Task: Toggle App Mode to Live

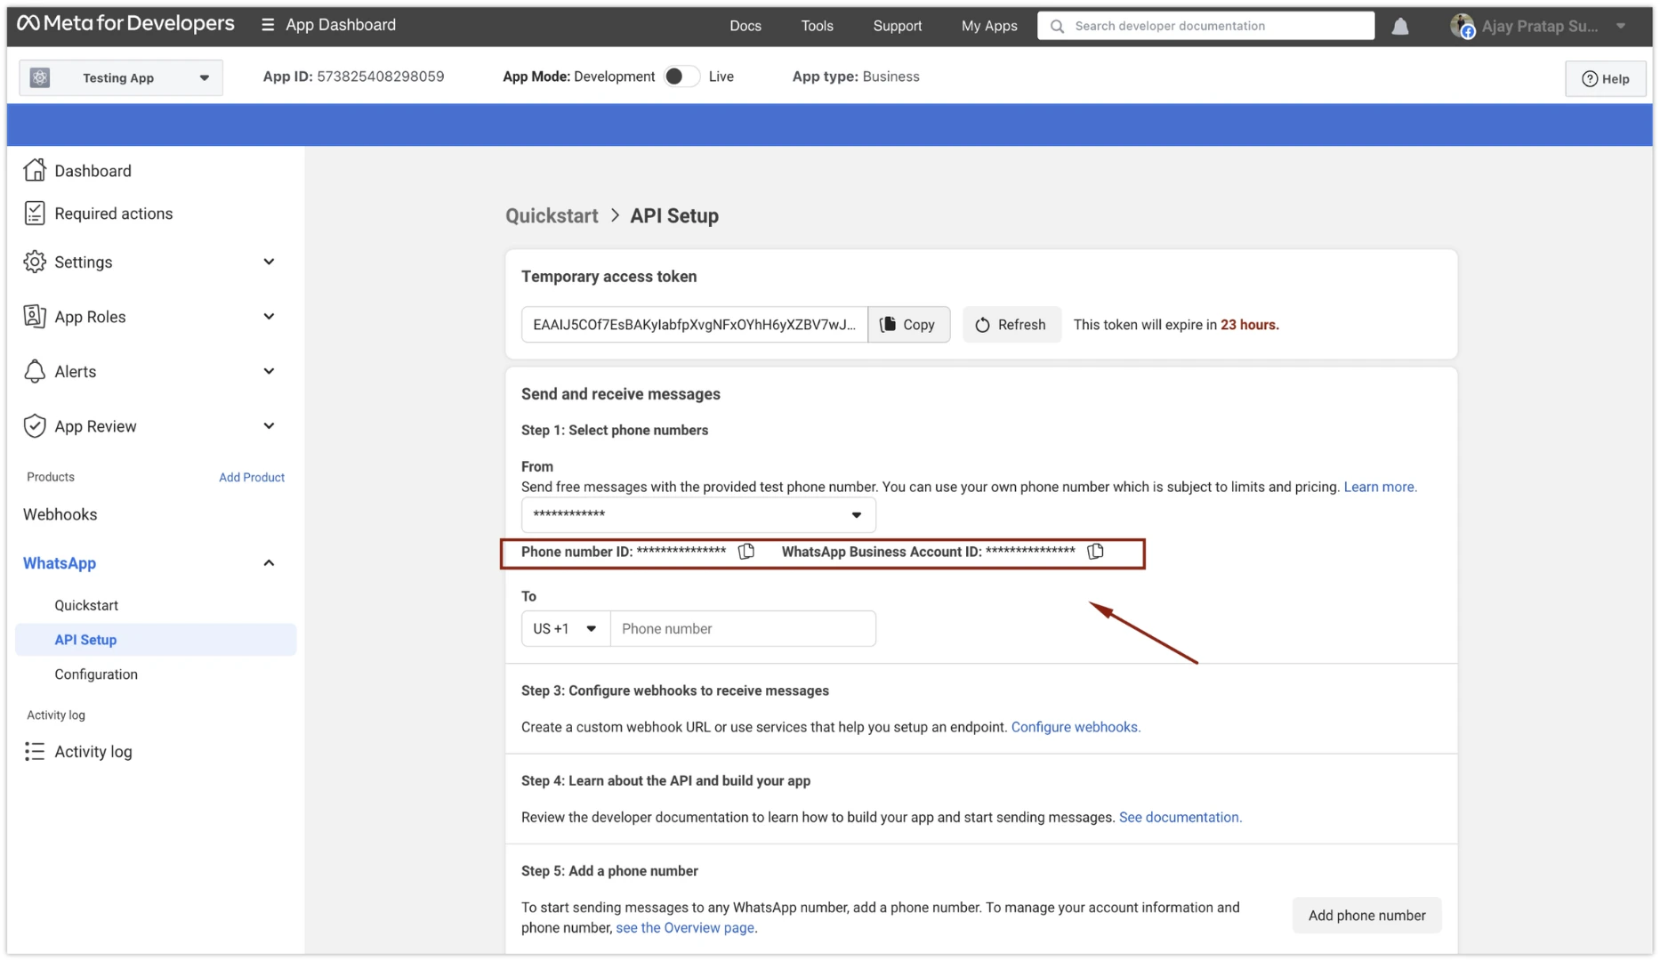Action: pos(681,77)
